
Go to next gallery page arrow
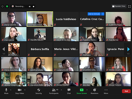click(129, 49)
